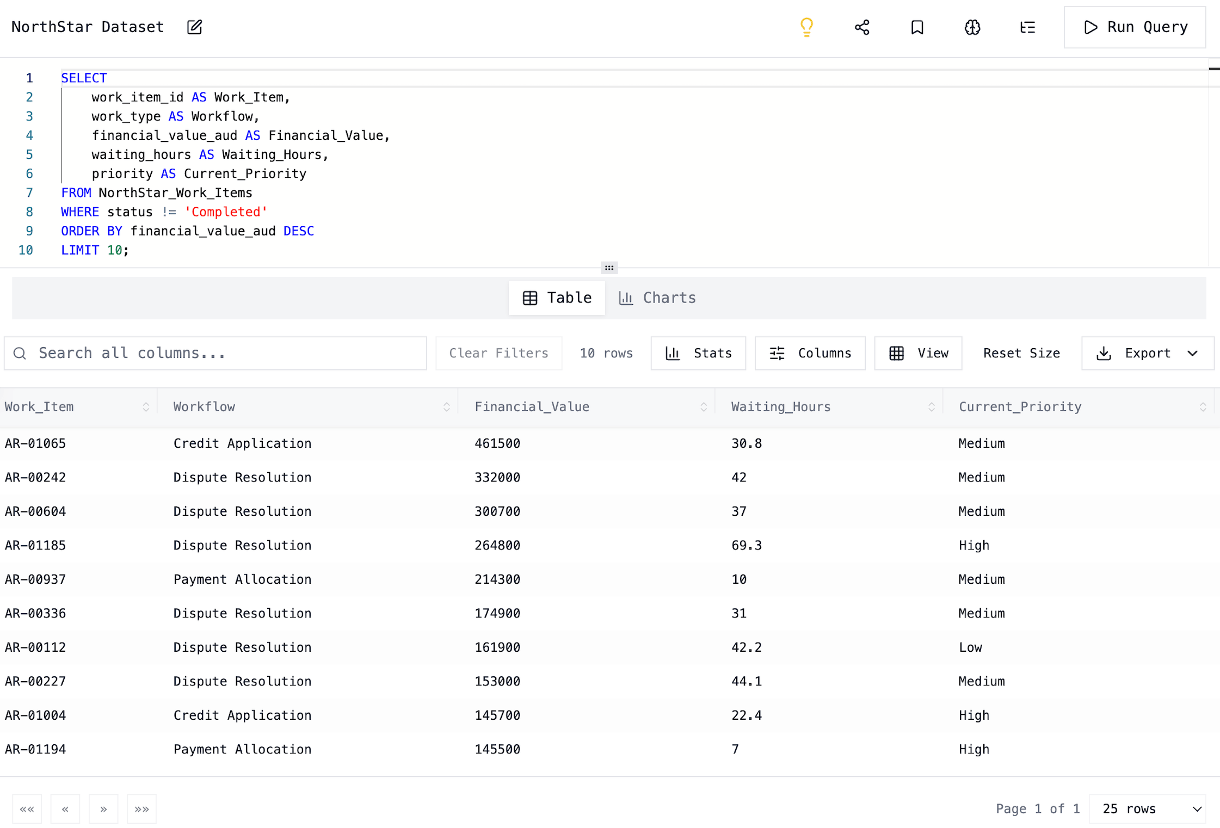Open the AI brain assistant icon
The height and width of the screenshot is (828, 1220).
pos(972,27)
